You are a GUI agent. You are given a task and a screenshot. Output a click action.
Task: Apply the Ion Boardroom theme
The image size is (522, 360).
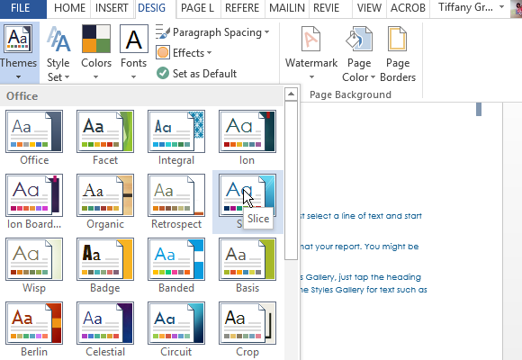pyautogui.click(x=34, y=202)
